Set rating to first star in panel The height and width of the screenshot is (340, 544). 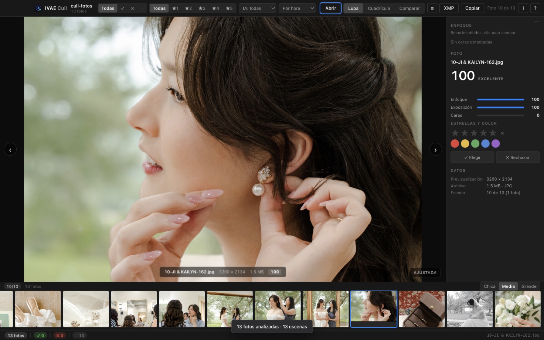click(x=455, y=133)
